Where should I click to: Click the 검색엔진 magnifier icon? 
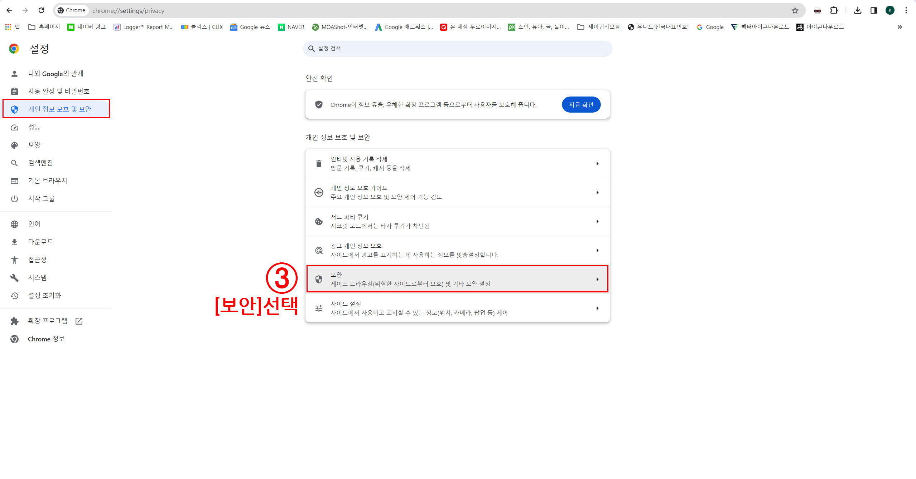15,163
